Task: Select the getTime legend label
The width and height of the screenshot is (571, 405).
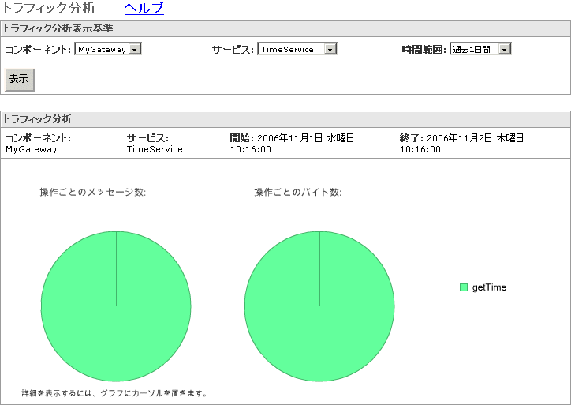Action: tap(489, 287)
